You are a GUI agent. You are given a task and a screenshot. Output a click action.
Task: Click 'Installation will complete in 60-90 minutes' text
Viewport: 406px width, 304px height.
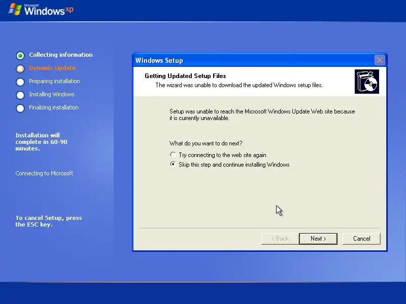point(41,142)
